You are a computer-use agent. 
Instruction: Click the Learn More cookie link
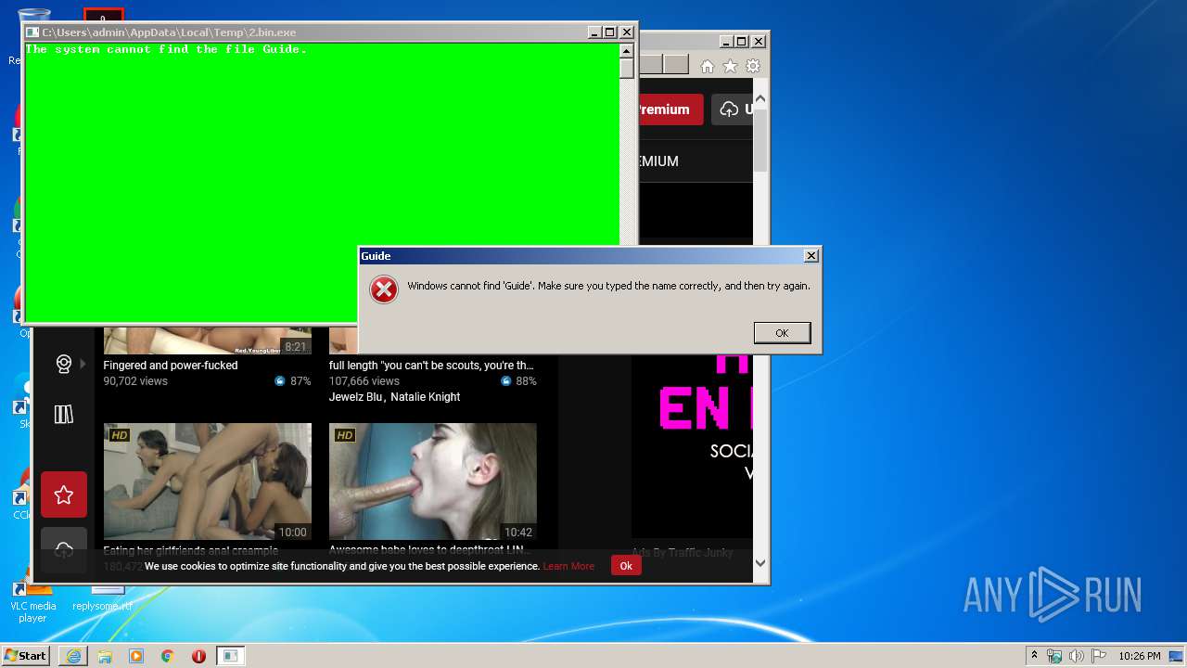coord(568,566)
